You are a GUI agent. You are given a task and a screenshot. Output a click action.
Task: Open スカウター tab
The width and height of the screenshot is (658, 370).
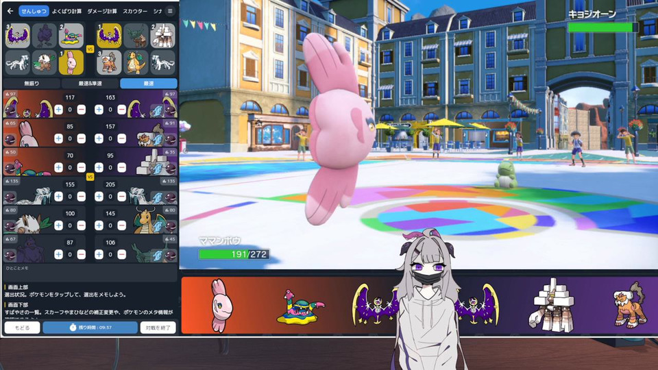(x=135, y=12)
